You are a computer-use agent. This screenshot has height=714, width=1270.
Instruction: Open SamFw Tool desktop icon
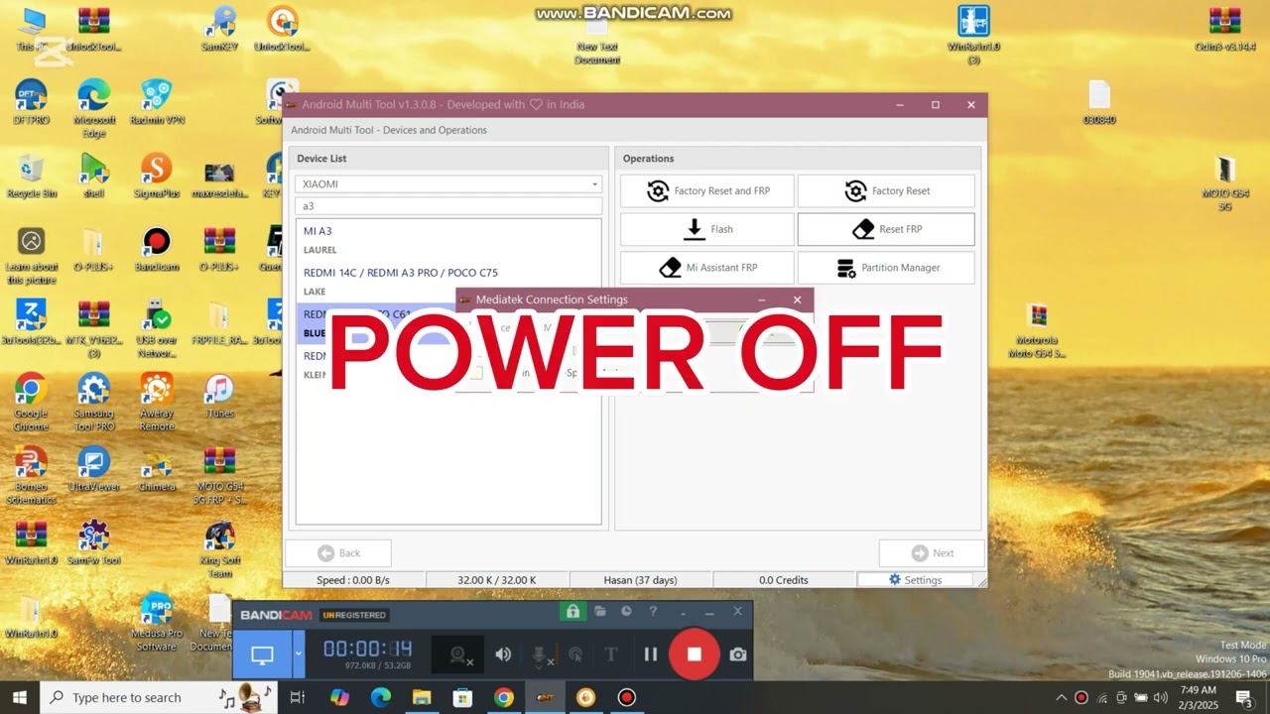[x=94, y=542]
